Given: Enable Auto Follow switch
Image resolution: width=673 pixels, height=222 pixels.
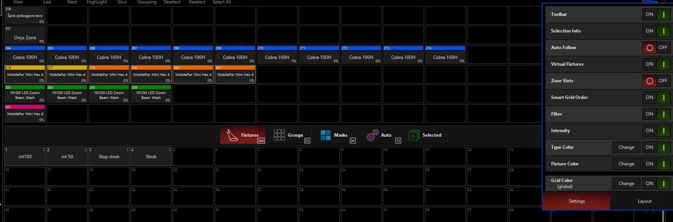Looking at the screenshot, I should click(656, 48).
